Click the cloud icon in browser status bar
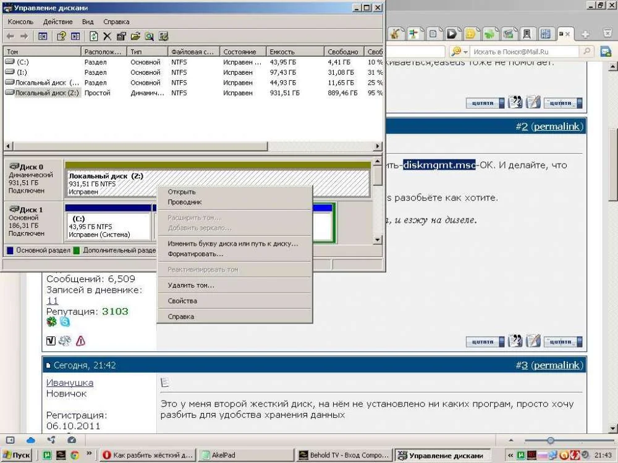 point(31,440)
